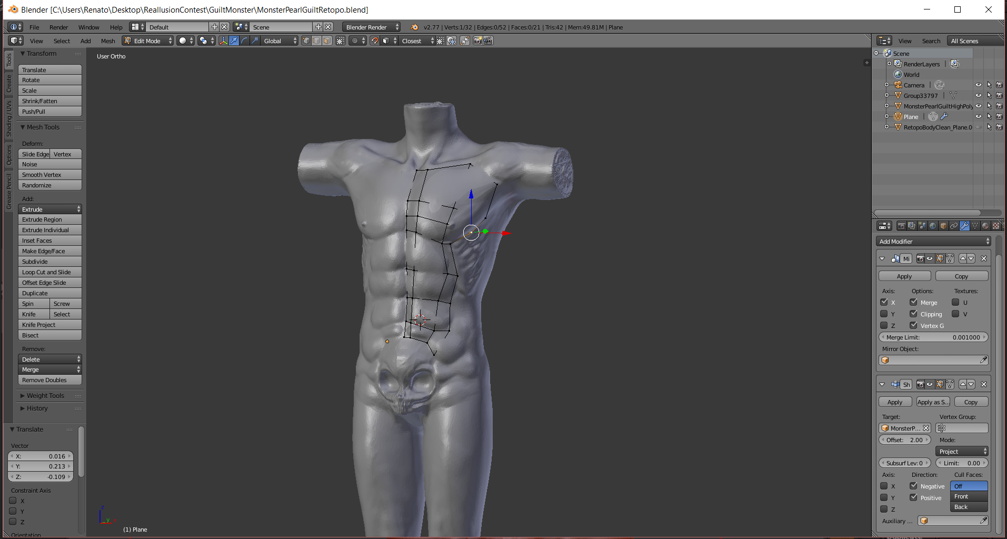The image size is (1007, 539).
Task: Toggle Mirror modifier edit mode display icon
Action: (940, 258)
